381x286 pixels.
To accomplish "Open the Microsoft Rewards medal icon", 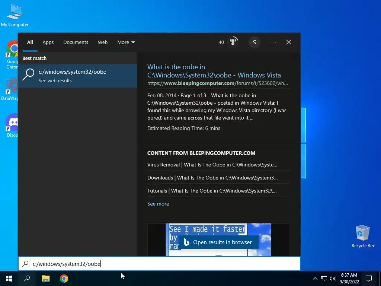I will tap(233, 42).
